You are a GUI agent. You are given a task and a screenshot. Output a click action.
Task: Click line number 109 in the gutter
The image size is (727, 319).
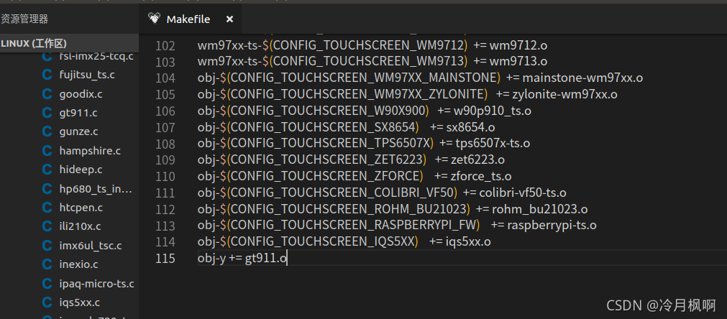tap(165, 160)
